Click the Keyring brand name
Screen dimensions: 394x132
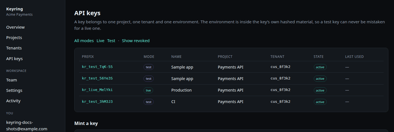[15, 9]
